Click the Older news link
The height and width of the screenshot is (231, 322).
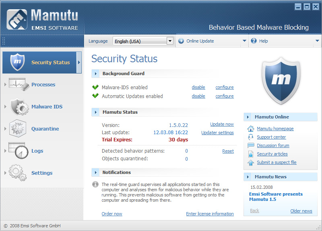pyautogui.click(x=301, y=211)
